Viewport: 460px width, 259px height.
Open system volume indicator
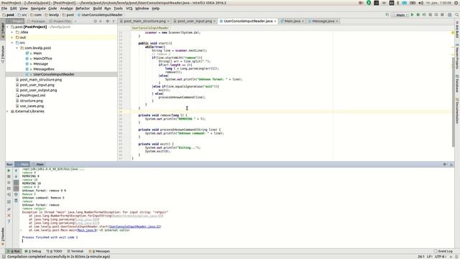click(420, 3)
